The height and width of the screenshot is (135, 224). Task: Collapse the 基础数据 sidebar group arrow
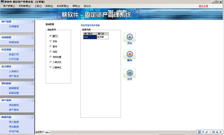click(32, 84)
